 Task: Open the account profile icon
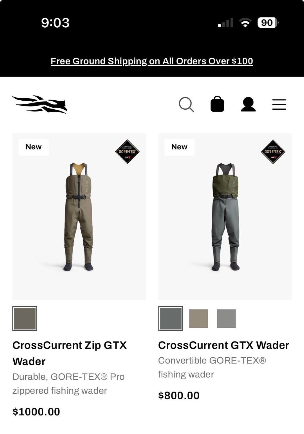click(x=248, y=104)
